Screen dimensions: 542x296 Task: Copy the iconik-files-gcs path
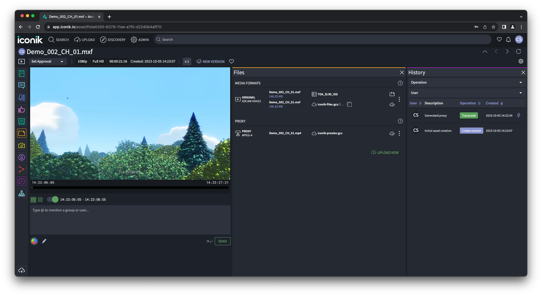[x=349, y=104]
